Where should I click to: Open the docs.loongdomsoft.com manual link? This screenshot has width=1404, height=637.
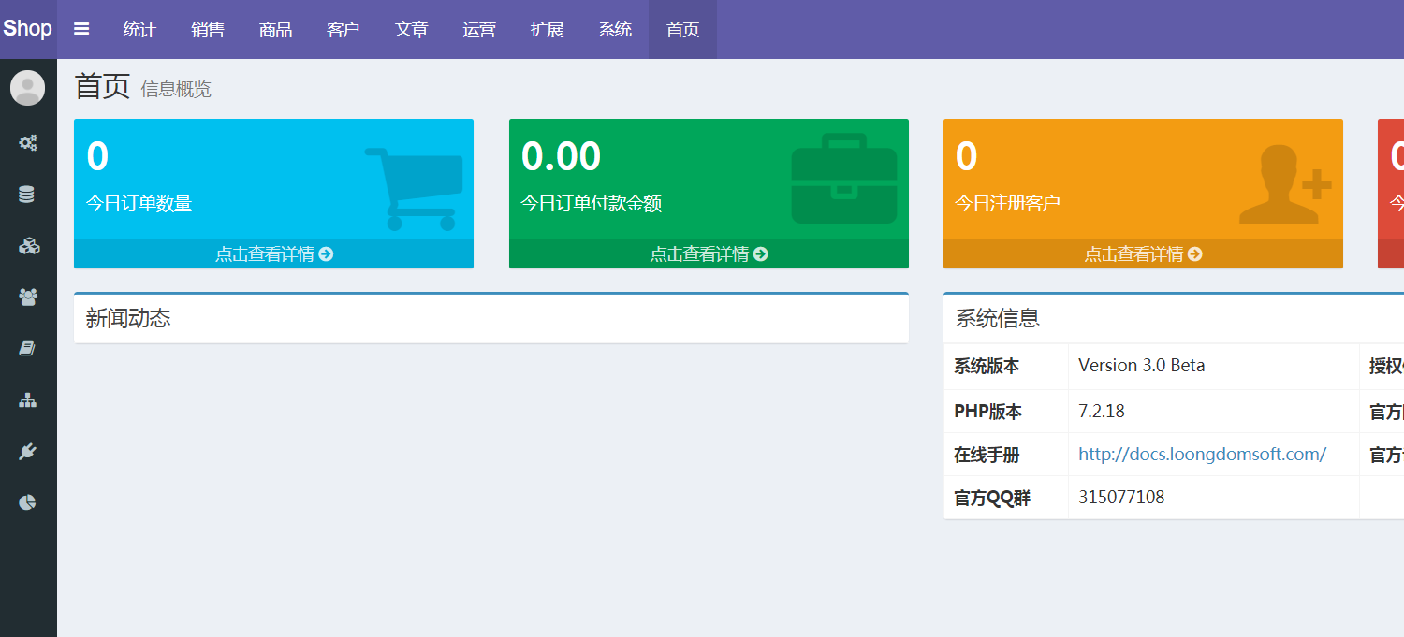pyautogui.click(x=1202, y=455)
